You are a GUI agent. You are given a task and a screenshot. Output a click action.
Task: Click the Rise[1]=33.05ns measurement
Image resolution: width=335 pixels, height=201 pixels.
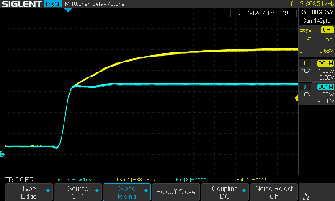click(x=135, y=180)
